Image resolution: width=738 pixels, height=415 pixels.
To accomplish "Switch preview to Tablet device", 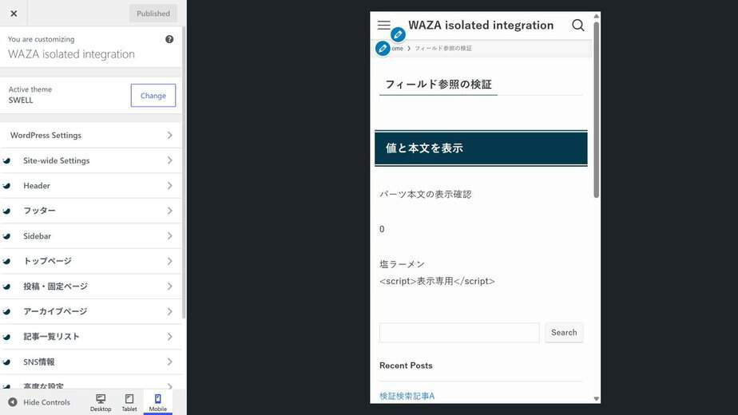I will [129, 403].
